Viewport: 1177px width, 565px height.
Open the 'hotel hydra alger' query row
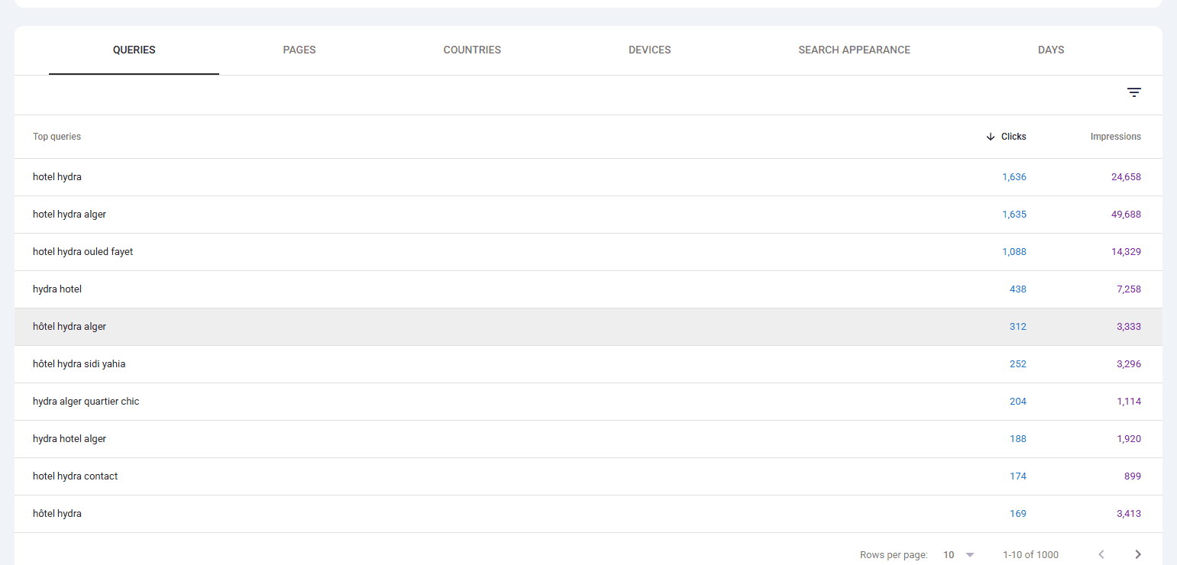tap(588, 215)
